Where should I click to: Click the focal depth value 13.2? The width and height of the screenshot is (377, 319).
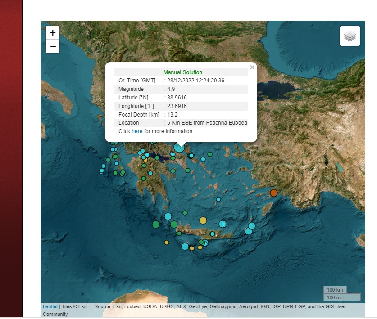(x=173, y=115)
